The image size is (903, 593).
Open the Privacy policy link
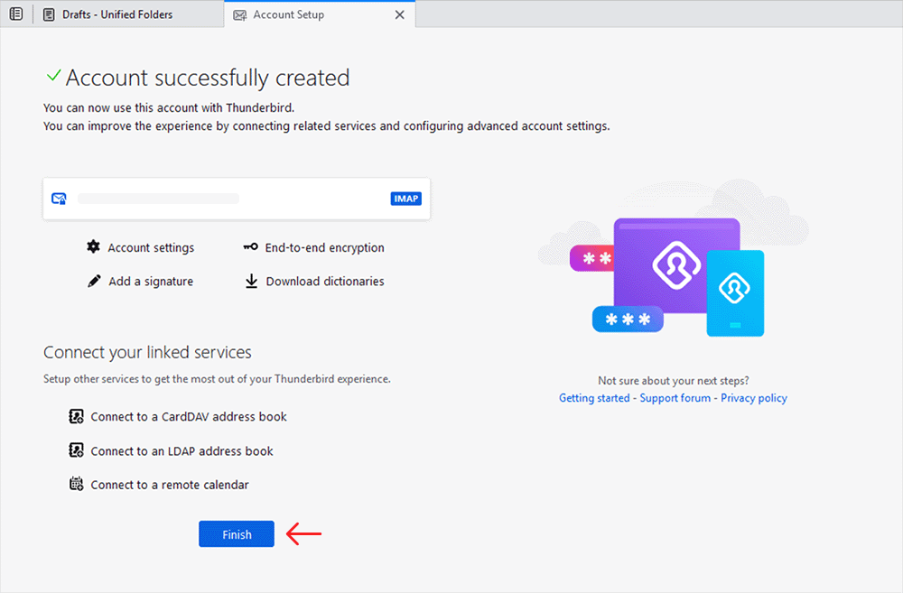pos(753,397)
